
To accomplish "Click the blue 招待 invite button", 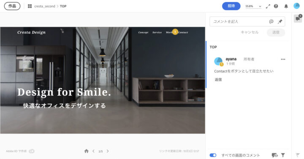I will [231, 6].
